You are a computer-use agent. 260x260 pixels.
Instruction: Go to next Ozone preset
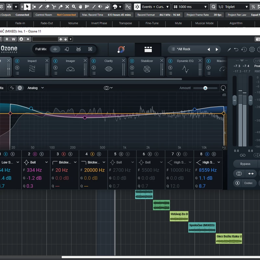(x=217, y=49)
